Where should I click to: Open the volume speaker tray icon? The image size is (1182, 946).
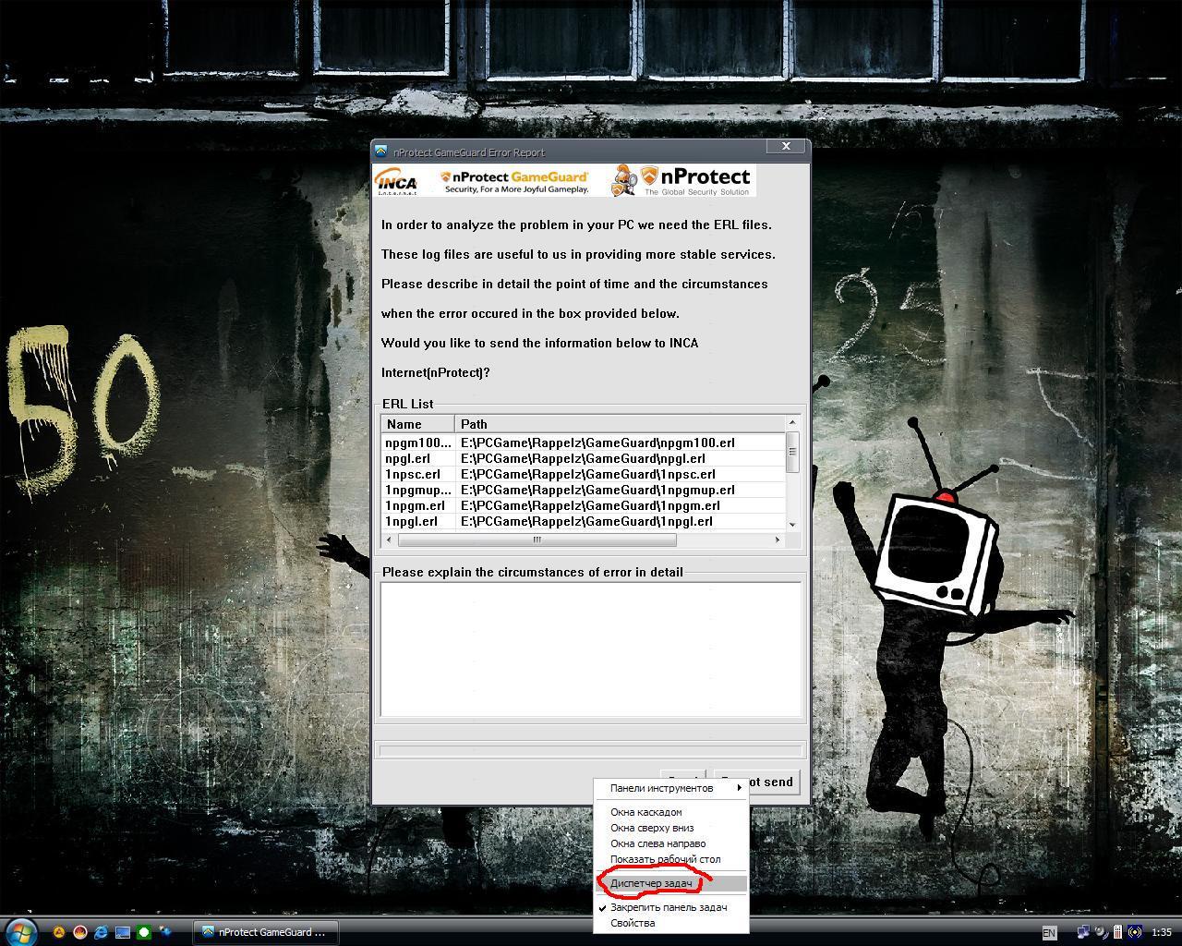coord(1101,932)
